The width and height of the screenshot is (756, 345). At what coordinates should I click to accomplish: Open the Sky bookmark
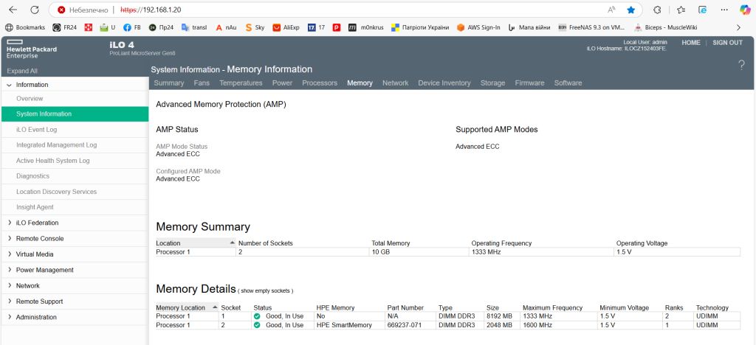(255, 27)
